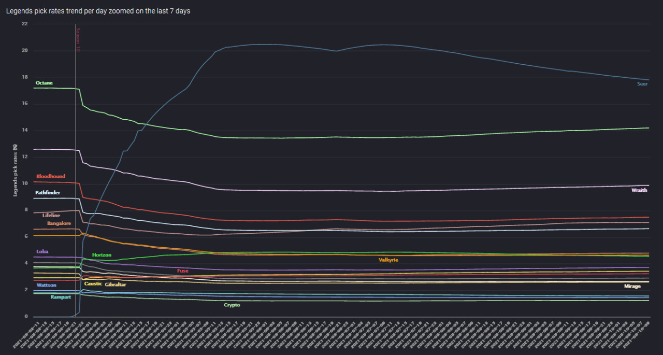Click the y-axis value 0

(26, 316)
